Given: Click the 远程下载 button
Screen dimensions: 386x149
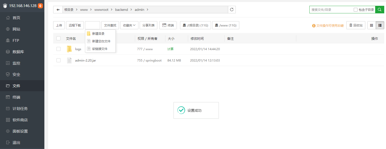Looking at the screenshot, I should coord(75,25).
